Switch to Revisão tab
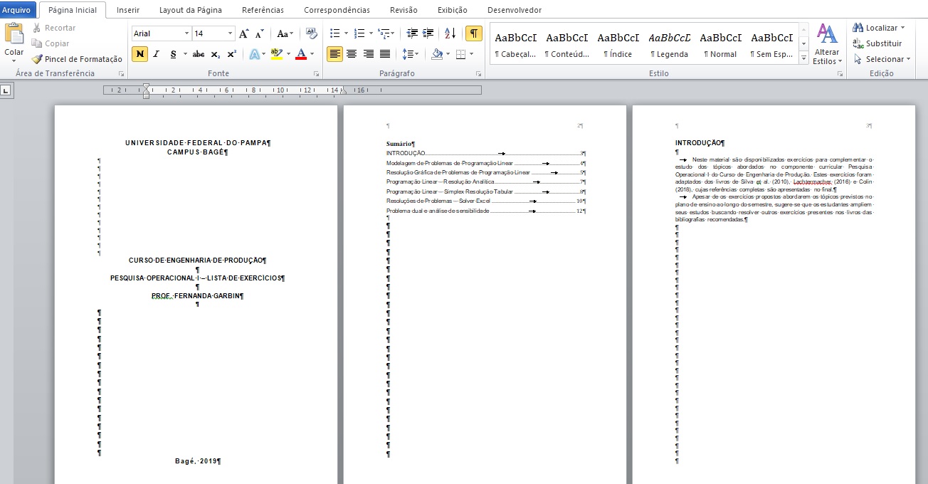 [404, 10]
